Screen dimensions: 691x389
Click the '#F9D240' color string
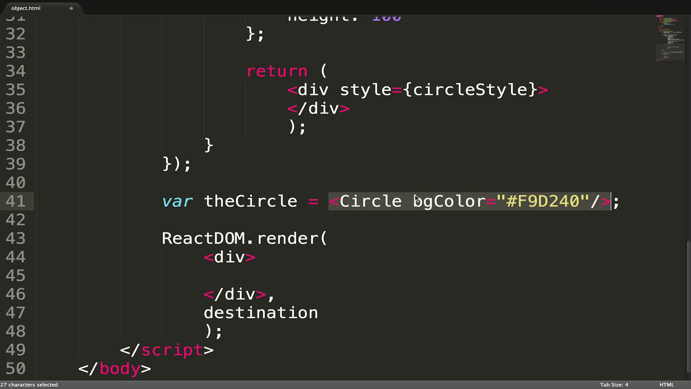pos(542,201)
